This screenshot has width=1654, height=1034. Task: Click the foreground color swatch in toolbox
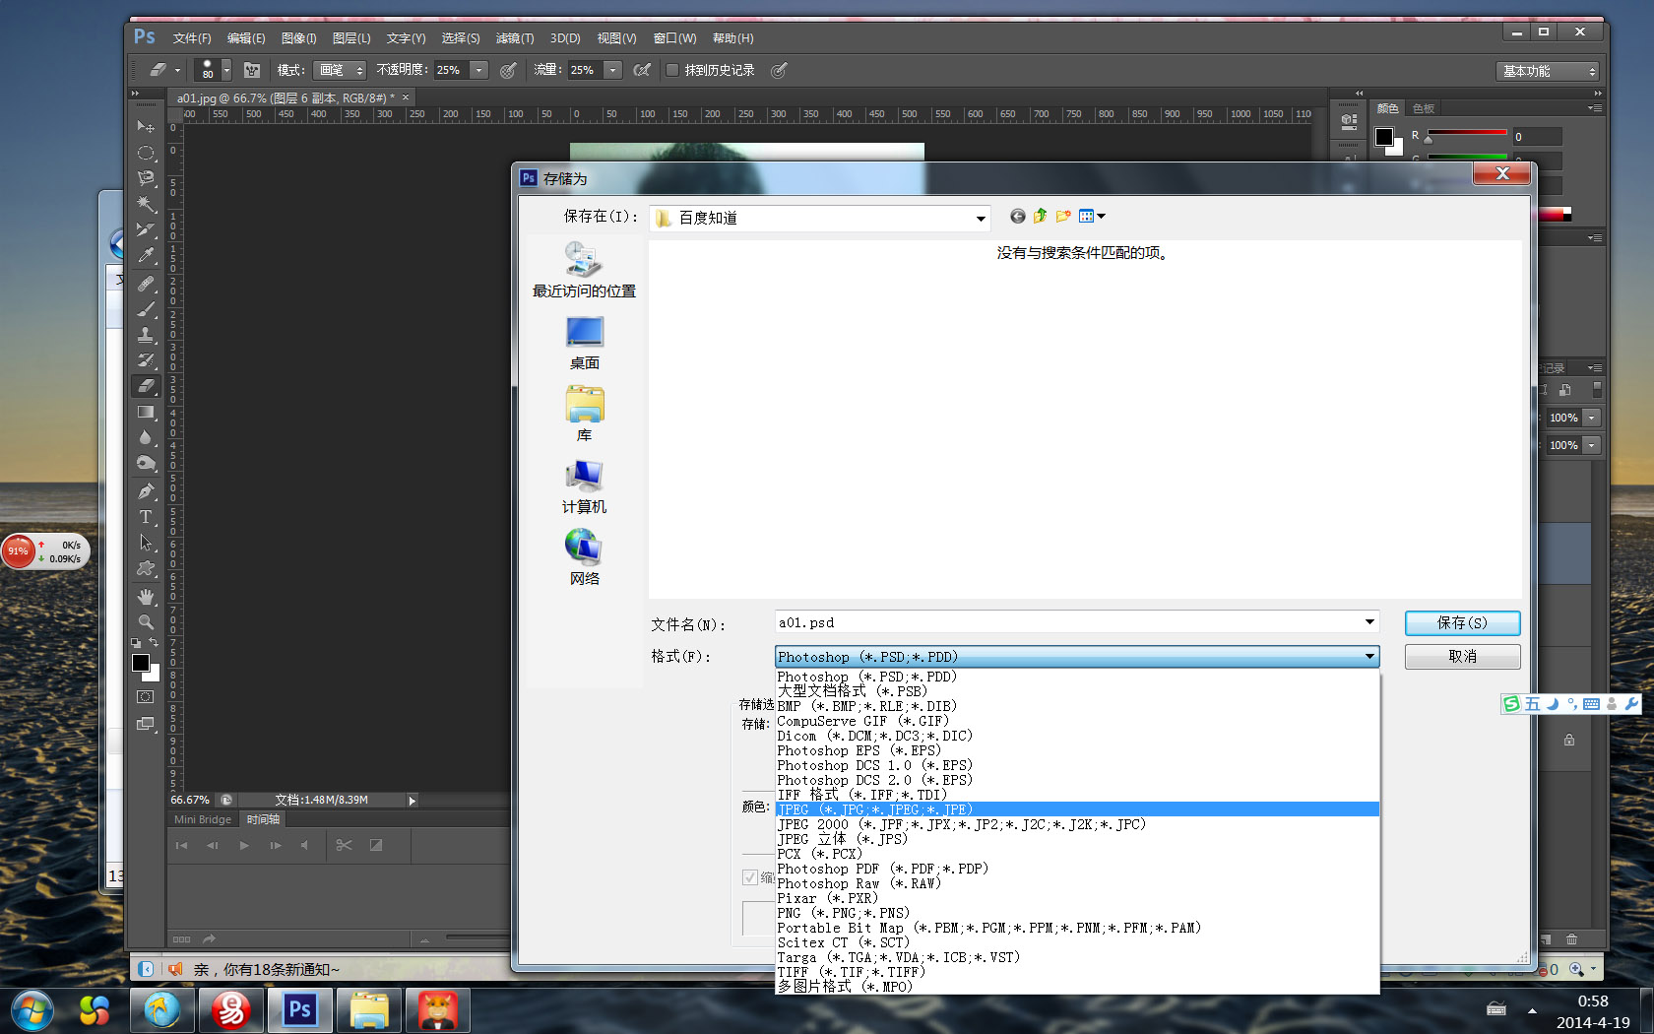[x=141, y=663]
